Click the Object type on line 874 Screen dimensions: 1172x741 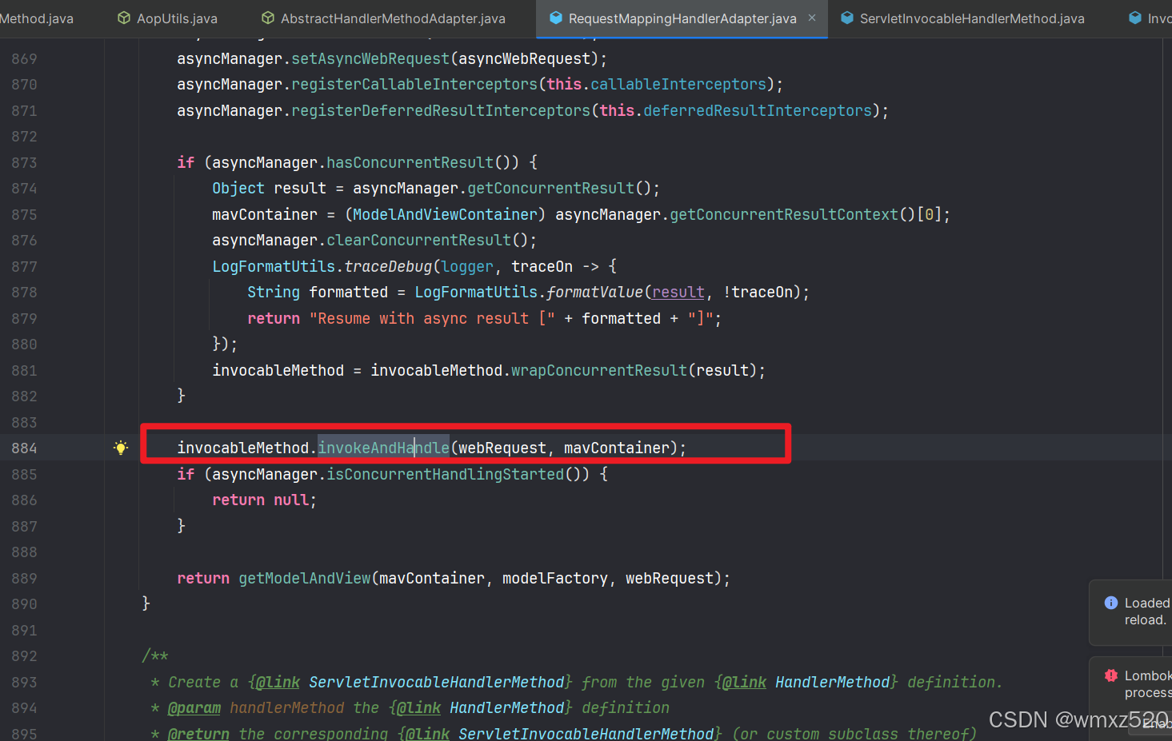point(238,189)
